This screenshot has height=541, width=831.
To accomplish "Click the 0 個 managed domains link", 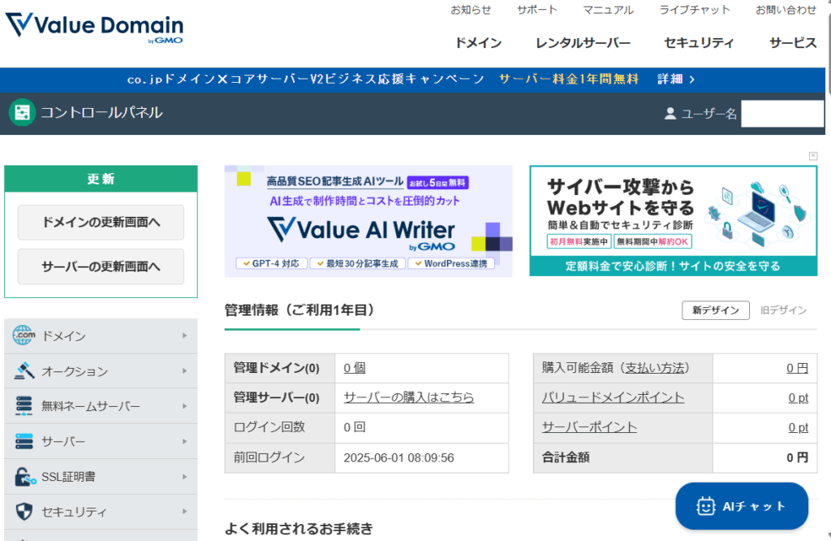I will [355, 367].
